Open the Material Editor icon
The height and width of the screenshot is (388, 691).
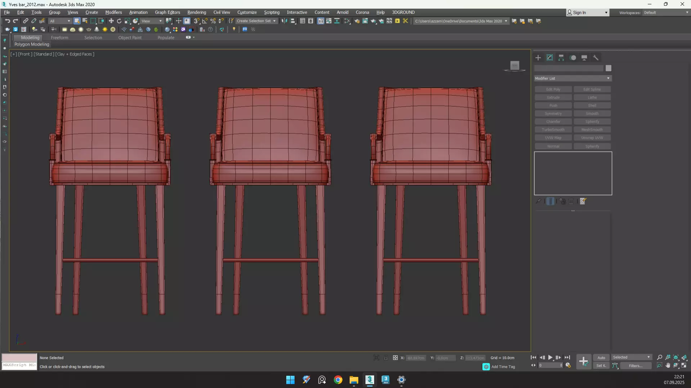point(347,21)
